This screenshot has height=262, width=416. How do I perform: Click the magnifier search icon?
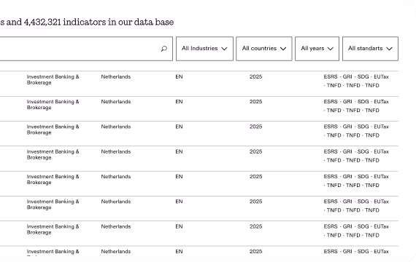(x=164, y=49)
